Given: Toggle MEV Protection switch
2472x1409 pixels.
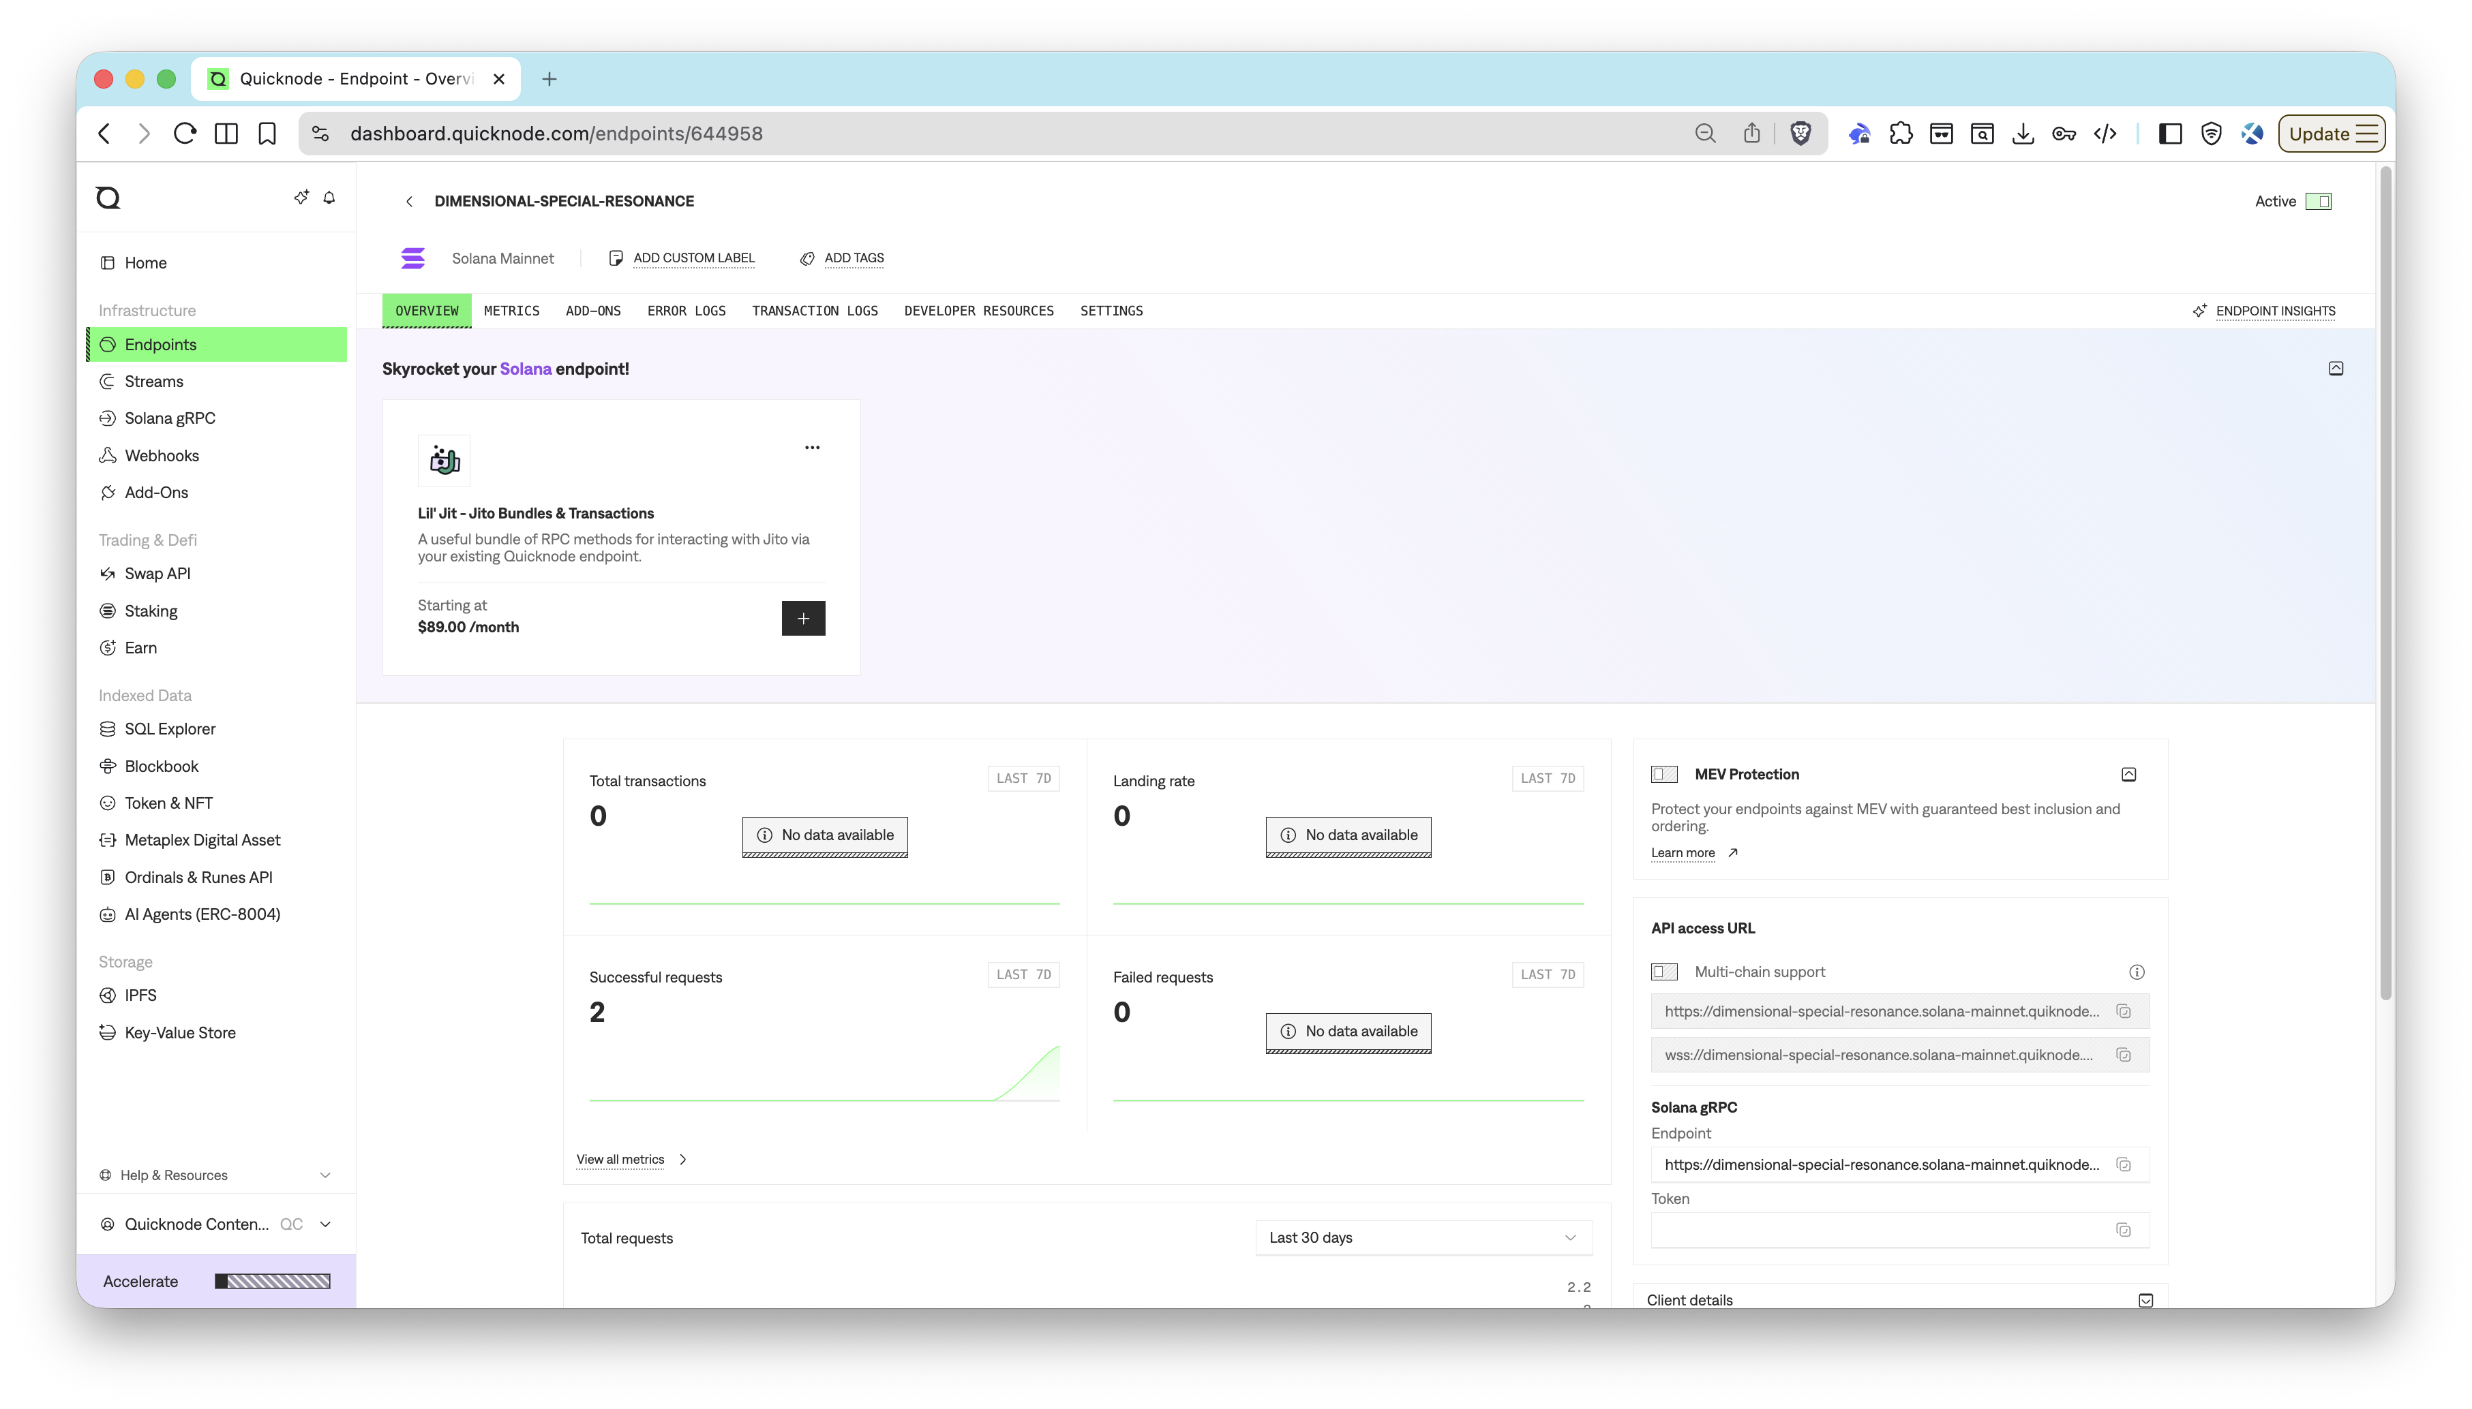Looking at the screenshot, I should (x=1663, y=774).
